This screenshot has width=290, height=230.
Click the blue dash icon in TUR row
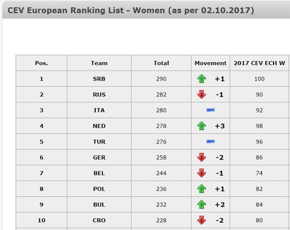click(211, 142)
